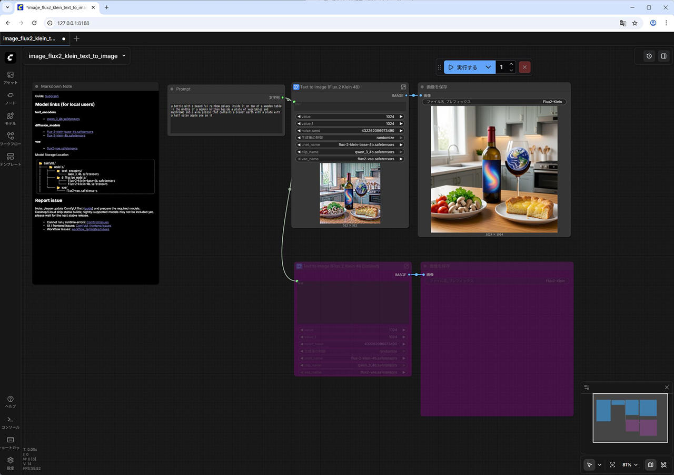Toggle the right side panel button

(663, 56)
